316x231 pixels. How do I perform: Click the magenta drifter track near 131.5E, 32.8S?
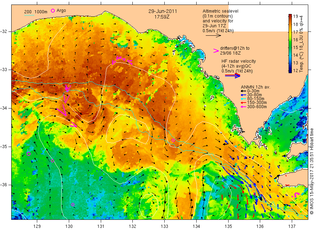122,60
